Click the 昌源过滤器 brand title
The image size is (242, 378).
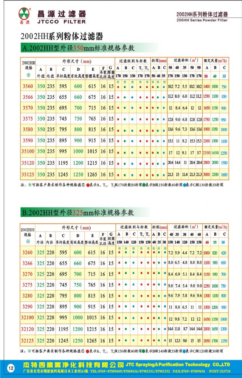click(62, 14)
